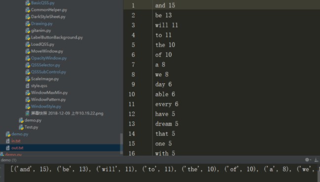Click the Python icon beside CommonHelper.py
The height and width of the screenshot is (182, 320).
(28, 10)
